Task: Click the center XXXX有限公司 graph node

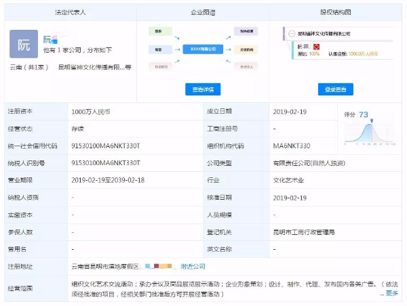Action: [203, 49]
